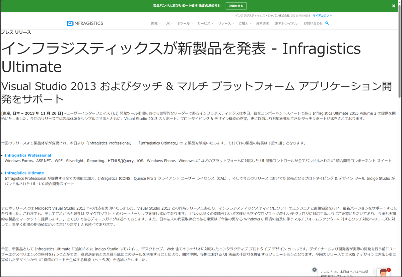This screenshot has height=277, width=402.
Task: Expand the サービス menu
Action: [x=206, y=23]
